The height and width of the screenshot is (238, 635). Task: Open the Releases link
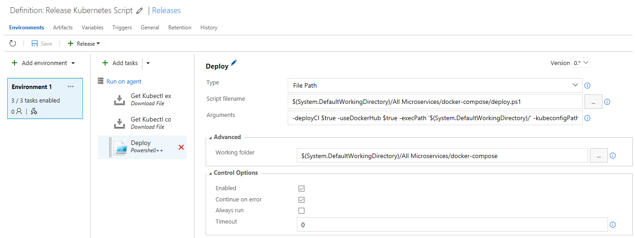(166, 10)
